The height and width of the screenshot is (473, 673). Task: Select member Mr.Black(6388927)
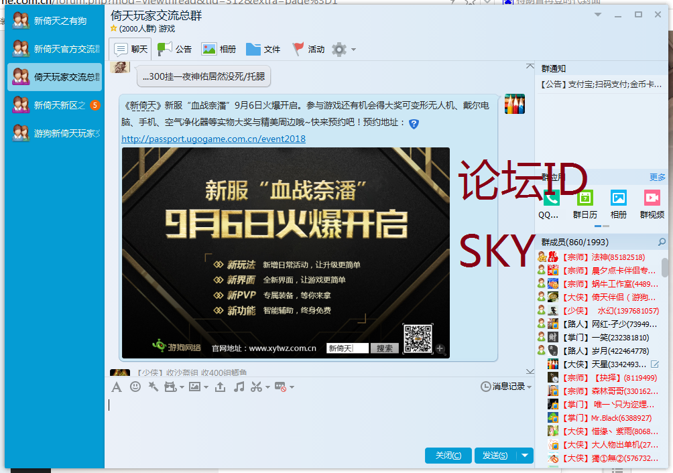(x=599, y=418)
